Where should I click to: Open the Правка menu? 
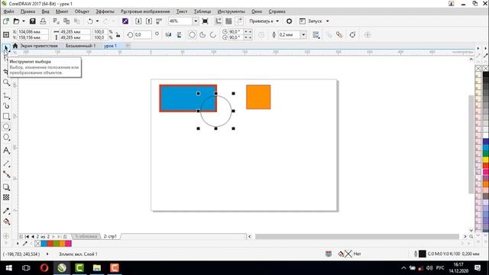[x=28, y=11]
